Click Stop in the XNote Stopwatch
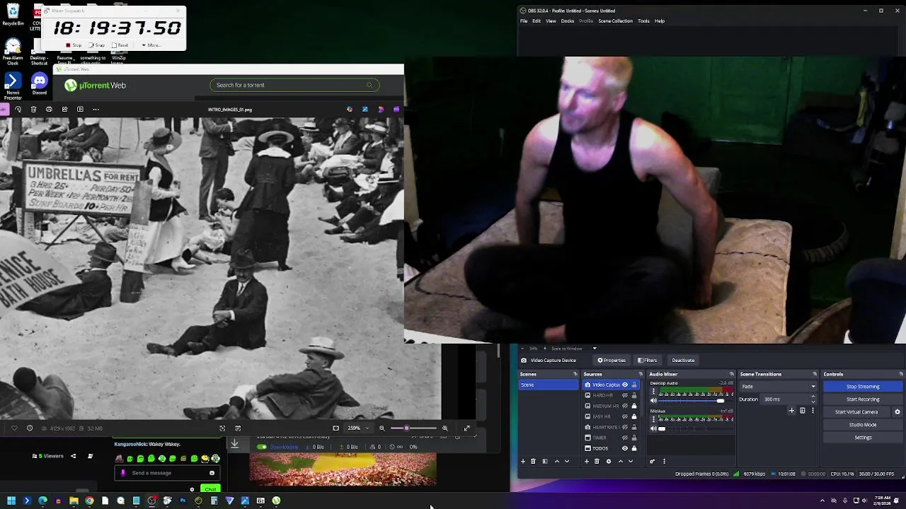The width and height of the screenshot is (906, 509). point(74,45)
